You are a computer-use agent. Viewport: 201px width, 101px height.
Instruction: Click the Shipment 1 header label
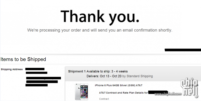[x=77, y=71]
